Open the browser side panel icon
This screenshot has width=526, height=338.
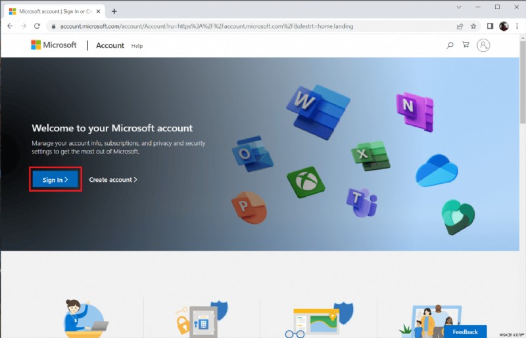[490, 26]
